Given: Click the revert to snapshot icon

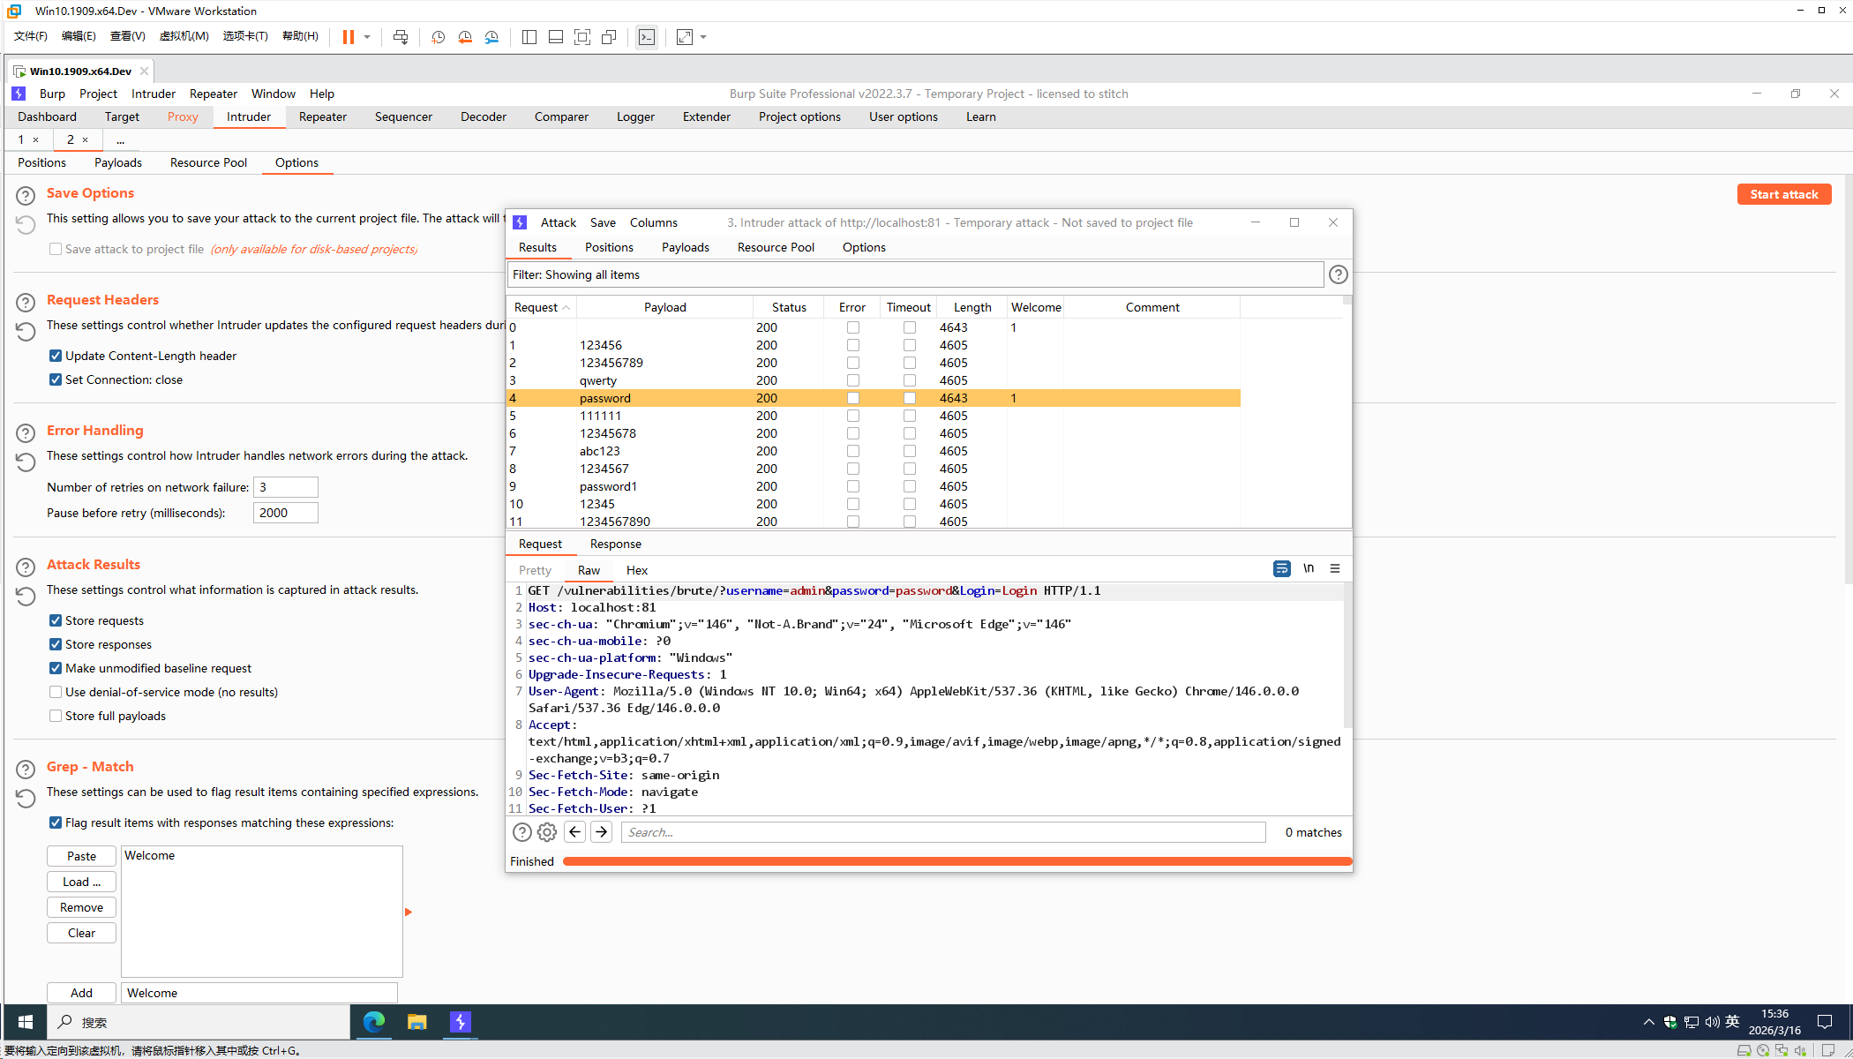Looking at the screenshot, I should point(465,37).
